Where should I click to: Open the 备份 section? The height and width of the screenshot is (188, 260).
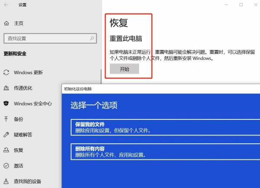tap(18, 119)
